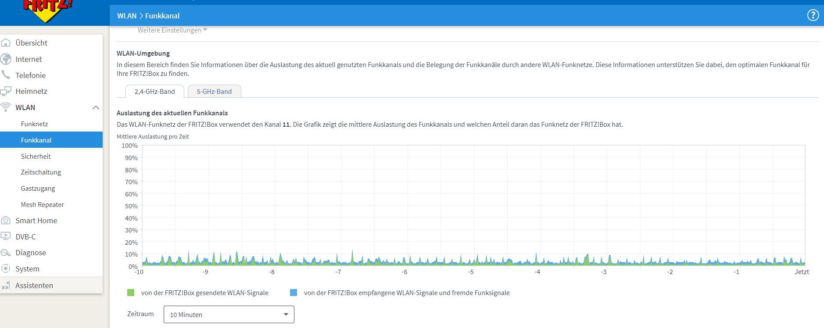
Task: Click 'Mittlere Auslastung pro Zeit' label
Action: (x=153, y=137)
